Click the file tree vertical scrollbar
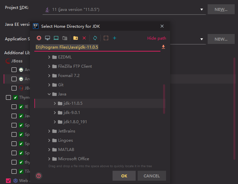The width and height of the screenshot is (238, 184). (x=164, y=99)
